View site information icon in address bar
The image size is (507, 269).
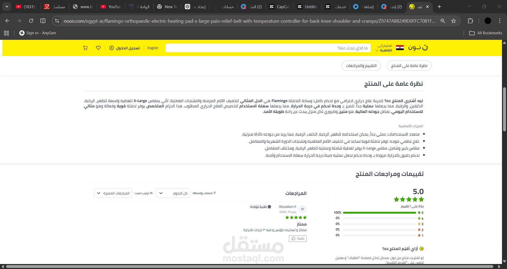click(57, 21)
